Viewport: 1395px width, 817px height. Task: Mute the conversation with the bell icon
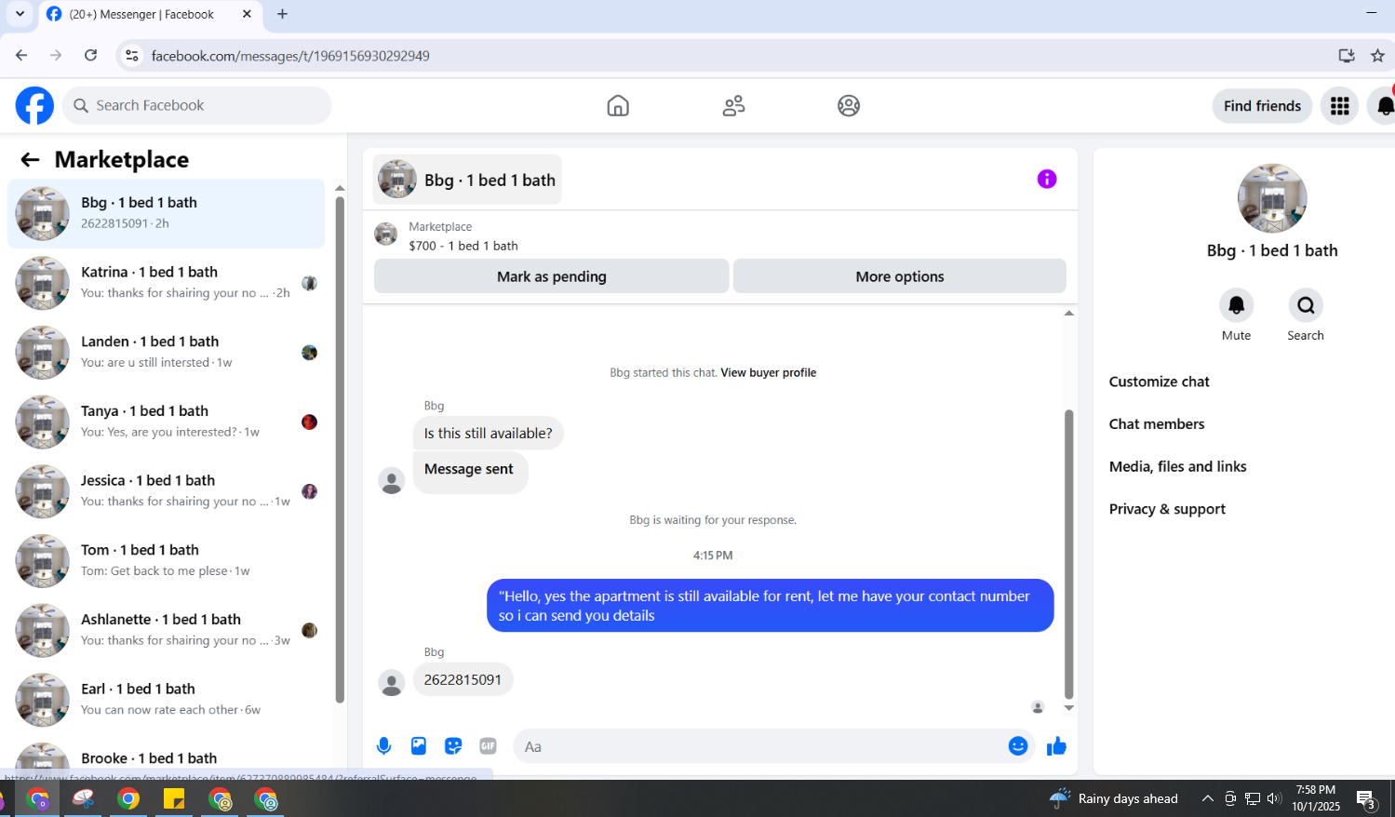(x=1236, y=305)
